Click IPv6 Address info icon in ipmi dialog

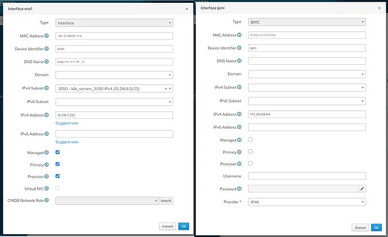(240, 127)
